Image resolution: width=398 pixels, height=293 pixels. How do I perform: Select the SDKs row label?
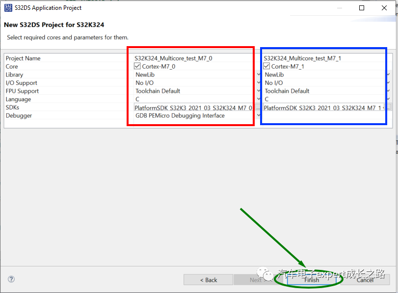pyautogui.click(x=12, y=107)
